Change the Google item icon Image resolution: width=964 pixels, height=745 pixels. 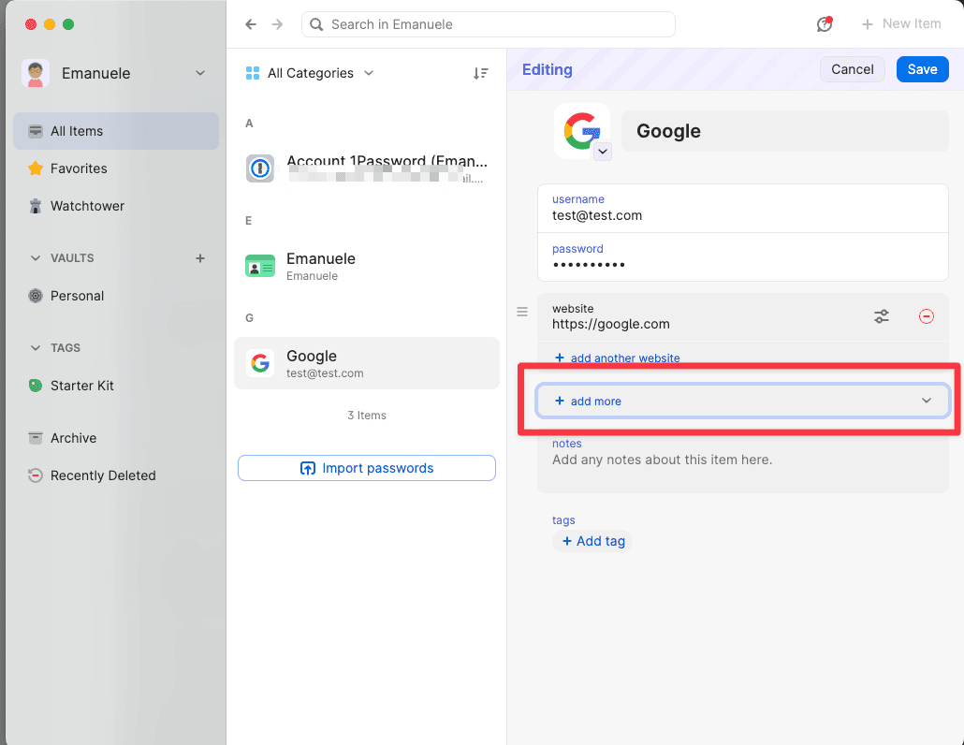[603, 152]
